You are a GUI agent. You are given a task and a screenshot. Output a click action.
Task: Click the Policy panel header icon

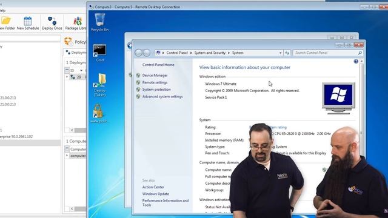pos(69,41)
